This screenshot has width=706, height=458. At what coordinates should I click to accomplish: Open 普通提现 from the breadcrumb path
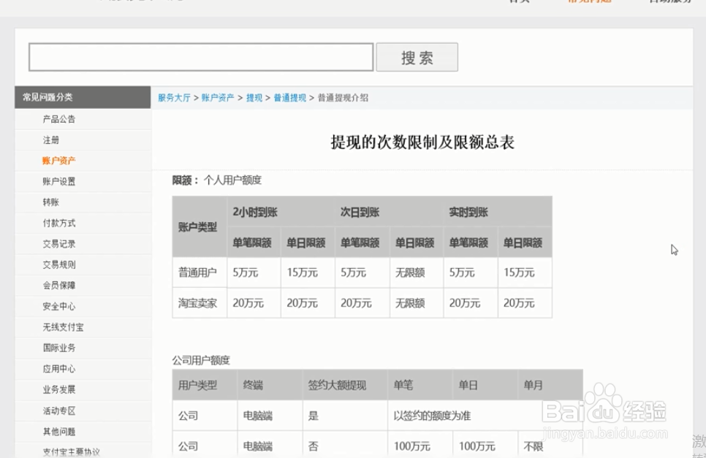[x=289, y=97]
